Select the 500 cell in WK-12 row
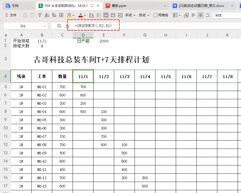 (145, 178)
